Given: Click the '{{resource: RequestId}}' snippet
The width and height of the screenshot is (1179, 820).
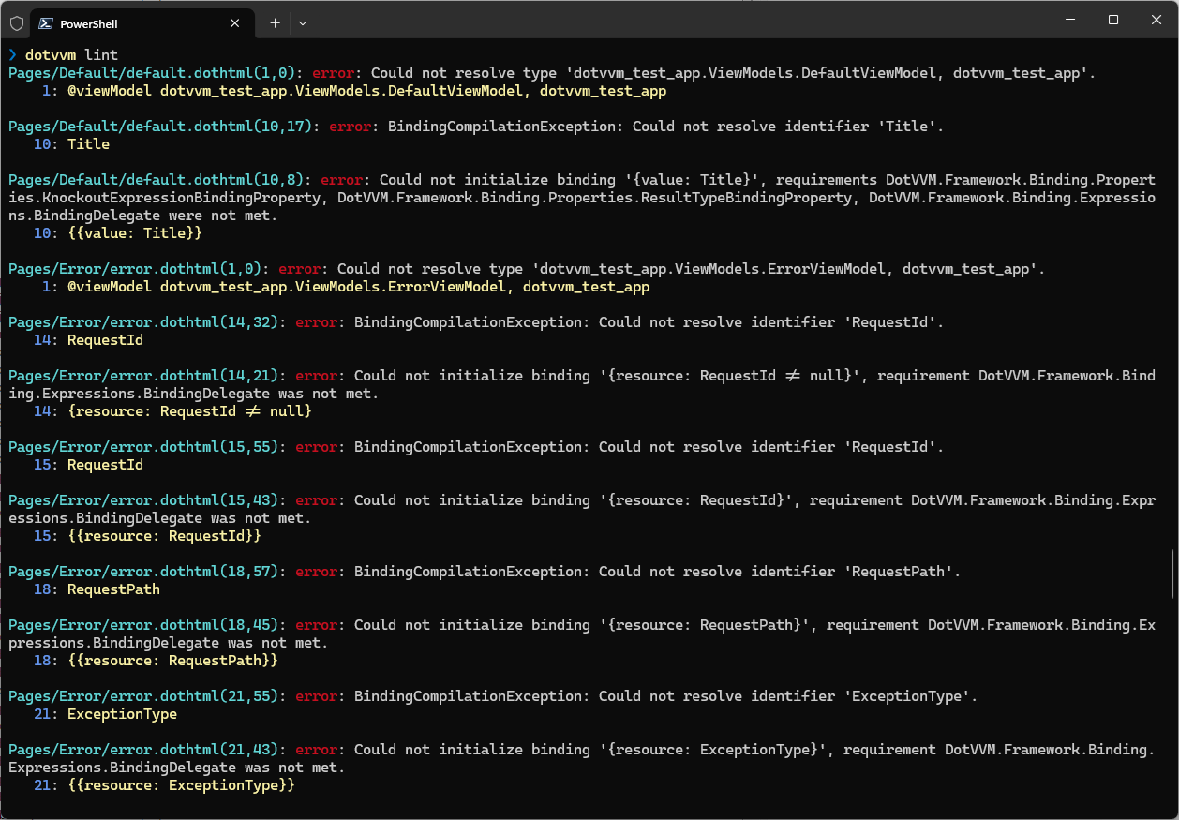Looking at the screenshot, I should (164, 536).
